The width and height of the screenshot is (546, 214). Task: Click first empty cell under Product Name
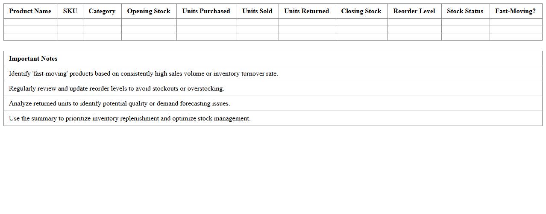pyautogui.click(x=30, y=22)
